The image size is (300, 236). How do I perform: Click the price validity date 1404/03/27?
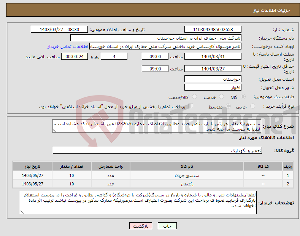[x=213, y=69]
